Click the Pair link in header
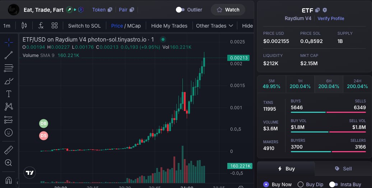The height and width of the screenshot is (188, 372). (123, 10)
